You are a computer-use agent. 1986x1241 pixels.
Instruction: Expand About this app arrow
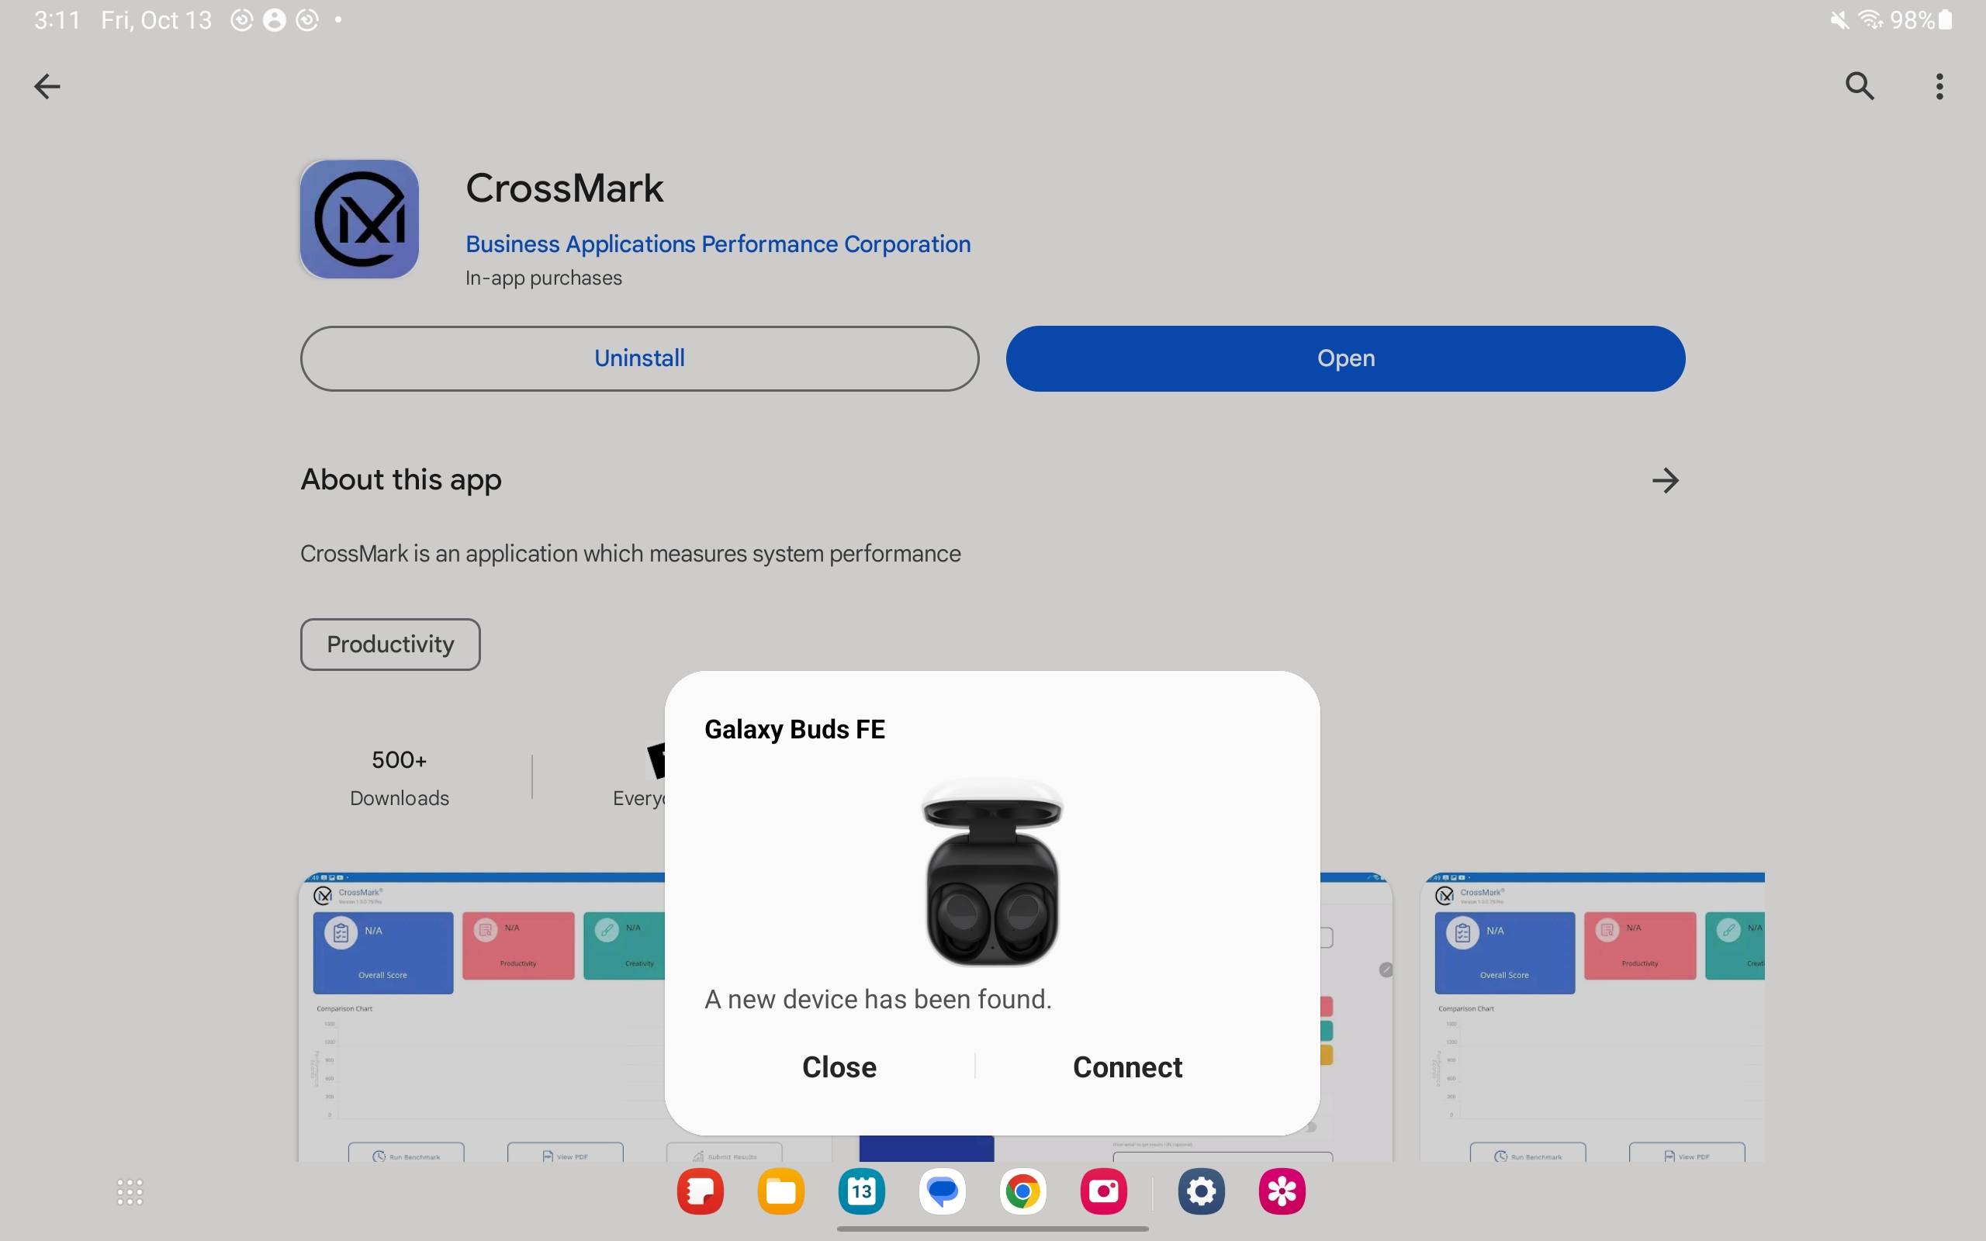[1665, 480]
